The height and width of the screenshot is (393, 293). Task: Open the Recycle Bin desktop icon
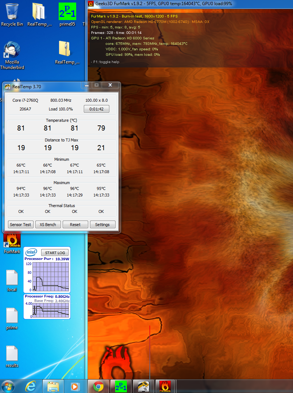(12, 15)
